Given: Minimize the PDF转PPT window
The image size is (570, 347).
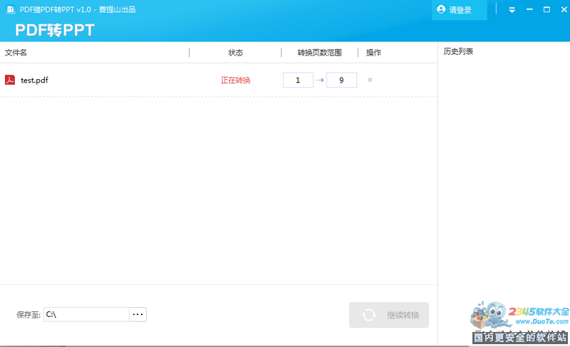Looking at the screenshot, I should click(529, 10).
